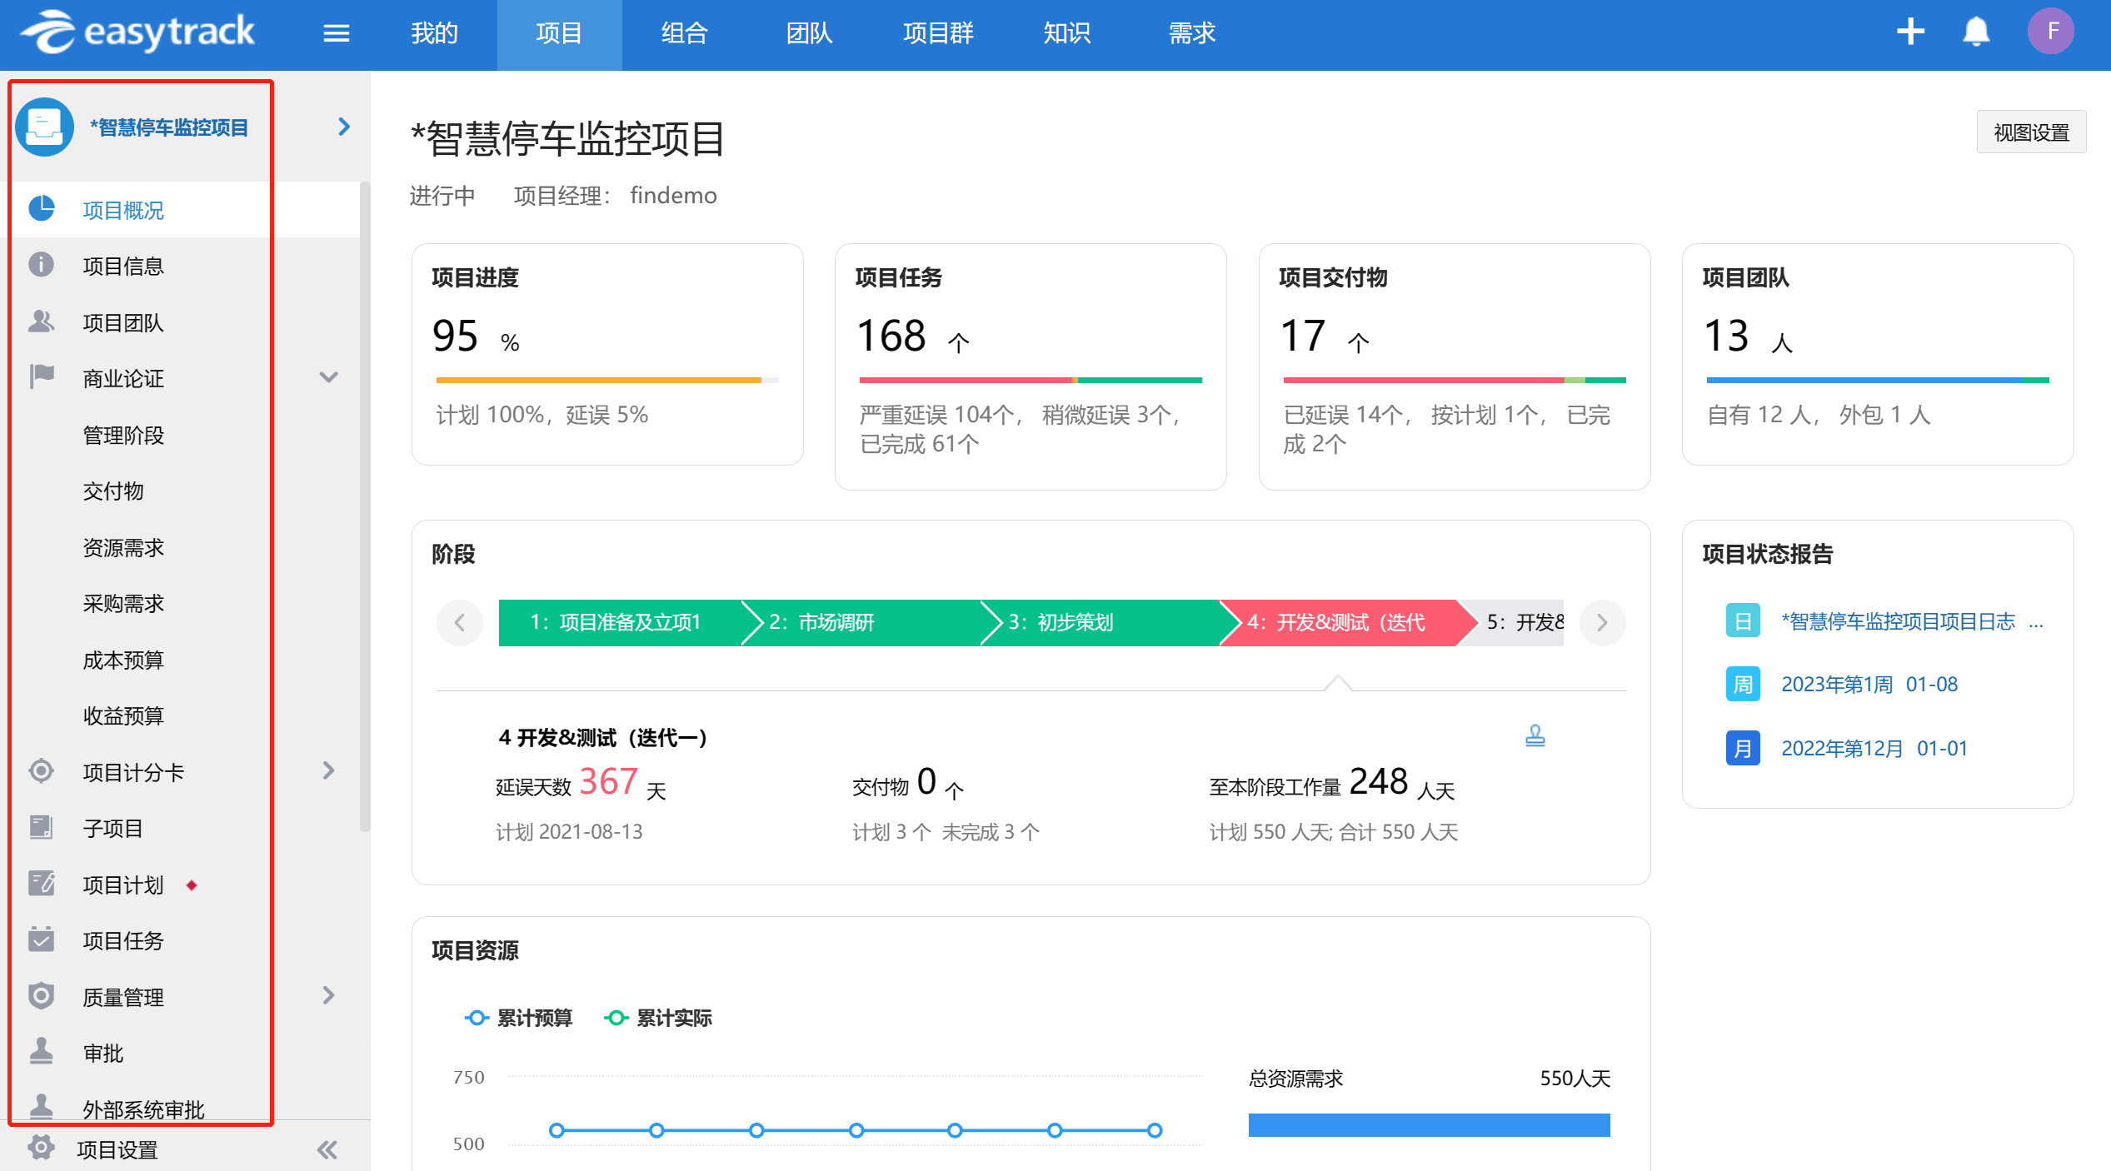
Task: Collapse sidebar with double-arrow icon
Action: (327, 1150)
